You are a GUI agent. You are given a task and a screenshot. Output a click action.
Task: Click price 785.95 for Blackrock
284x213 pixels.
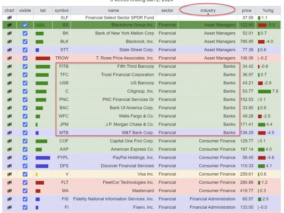pyautogui.click(x=247, y=42)
